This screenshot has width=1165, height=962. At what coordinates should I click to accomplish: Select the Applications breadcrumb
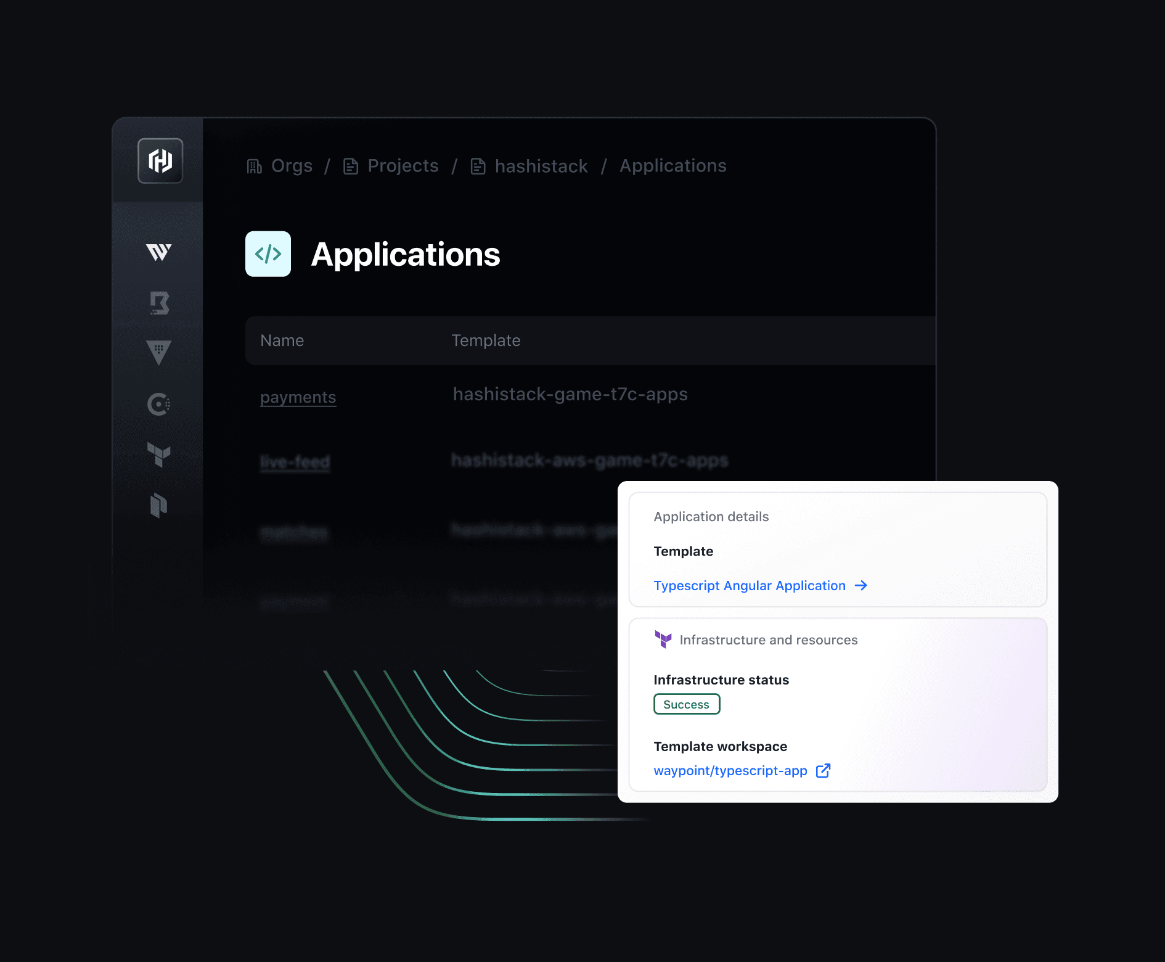pos(672,166)
